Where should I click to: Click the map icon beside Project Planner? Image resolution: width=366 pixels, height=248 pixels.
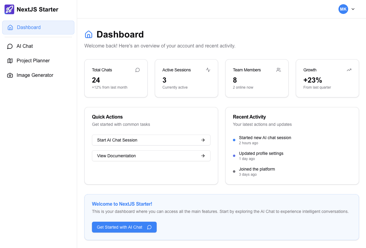click(10, 60)
